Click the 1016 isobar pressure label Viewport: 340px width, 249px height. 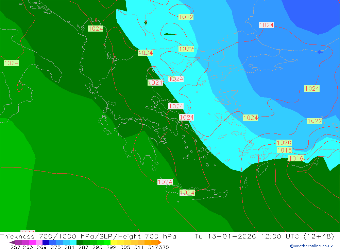point(296,158)
